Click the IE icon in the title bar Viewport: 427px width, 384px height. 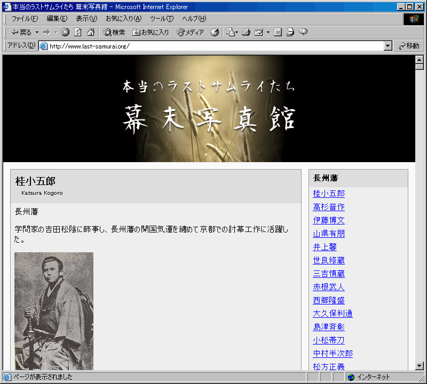[7, 7]
